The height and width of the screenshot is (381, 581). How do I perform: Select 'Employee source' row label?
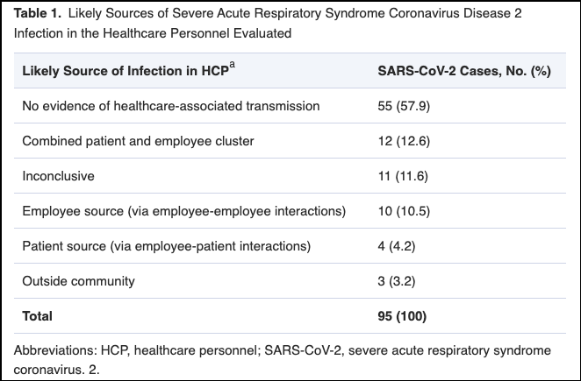(184, 211)
